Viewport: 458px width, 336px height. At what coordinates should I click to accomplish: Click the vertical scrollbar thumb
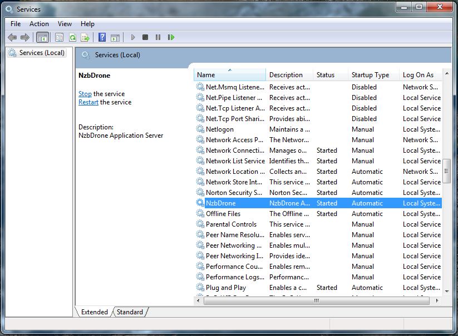(x=447, y=171)
